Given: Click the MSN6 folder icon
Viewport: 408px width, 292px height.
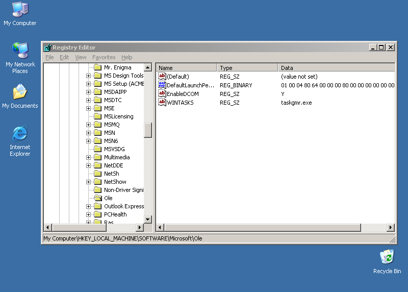Looking at the screenshot, I should click(x=97, y=141).
